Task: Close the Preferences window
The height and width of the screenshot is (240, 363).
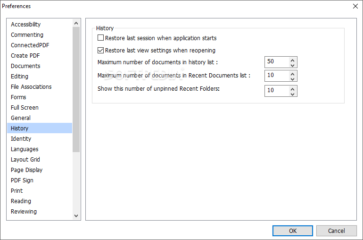Action: pos(355,6)
